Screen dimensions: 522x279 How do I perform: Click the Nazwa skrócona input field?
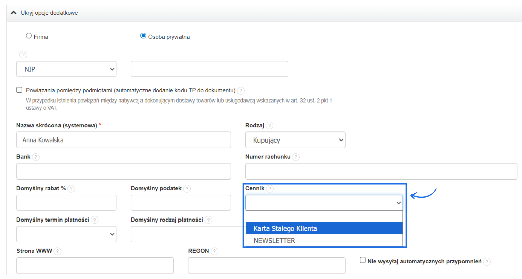(x=123, y=140)
